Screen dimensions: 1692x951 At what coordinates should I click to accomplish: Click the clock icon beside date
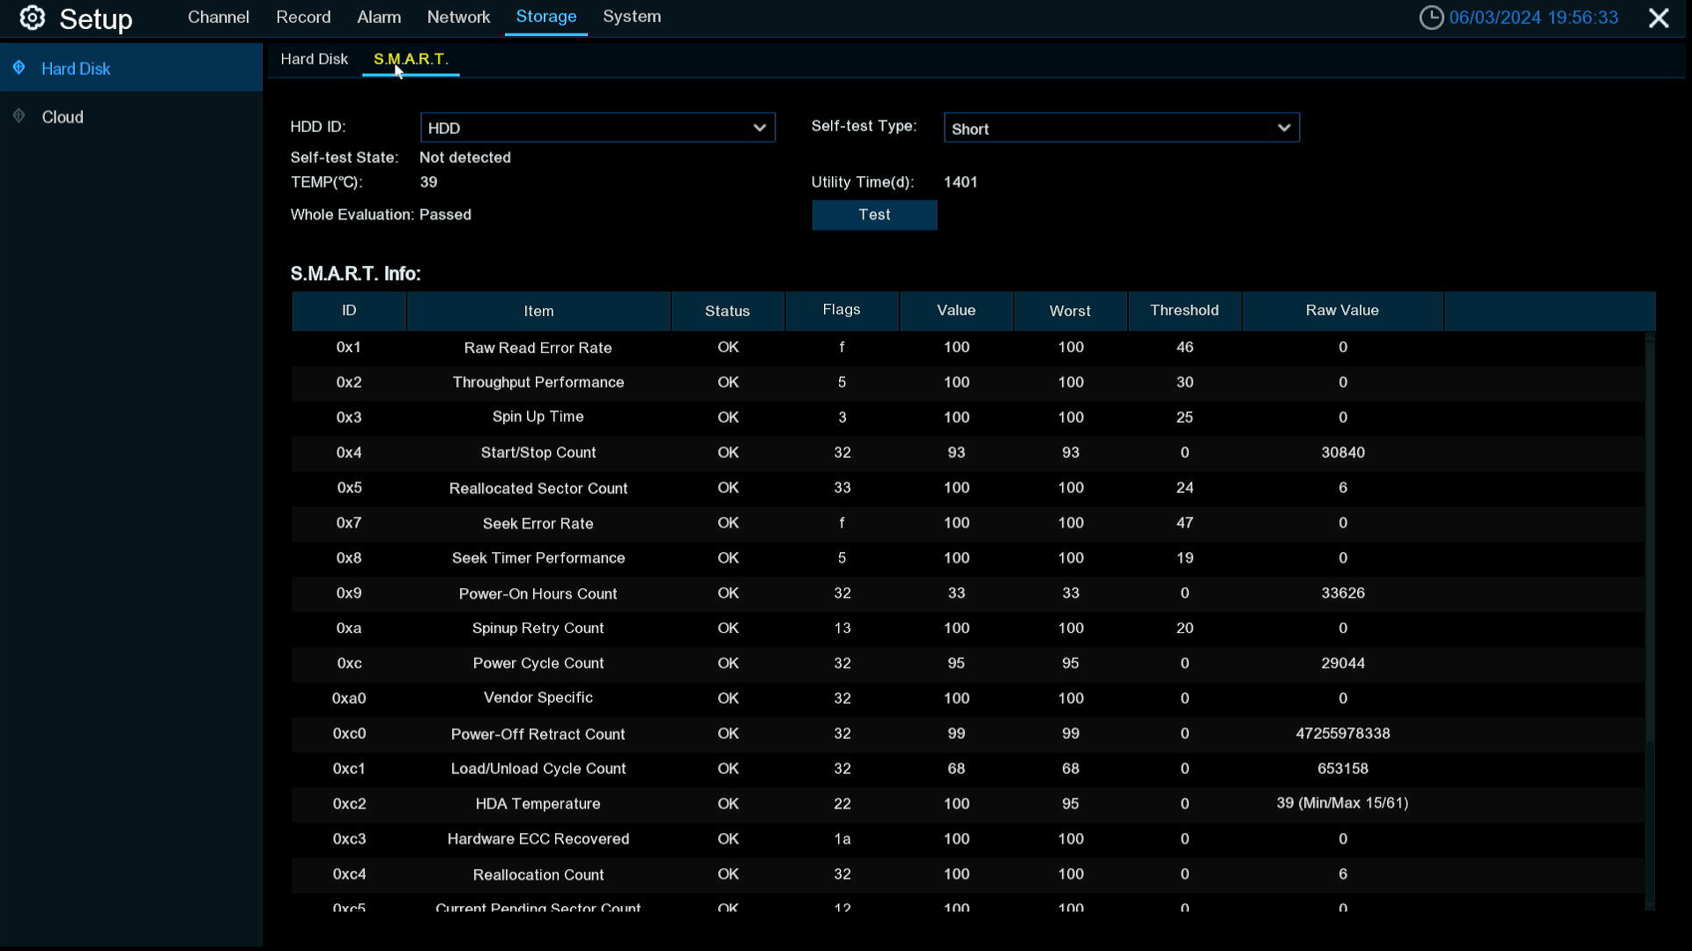[1431, 18]
